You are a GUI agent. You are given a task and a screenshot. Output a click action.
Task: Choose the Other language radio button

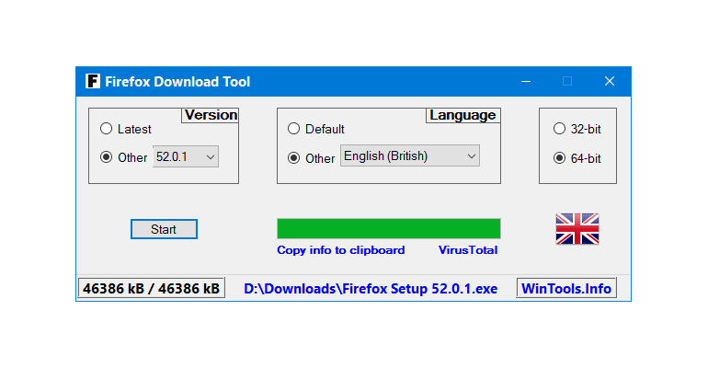(293, 158)
